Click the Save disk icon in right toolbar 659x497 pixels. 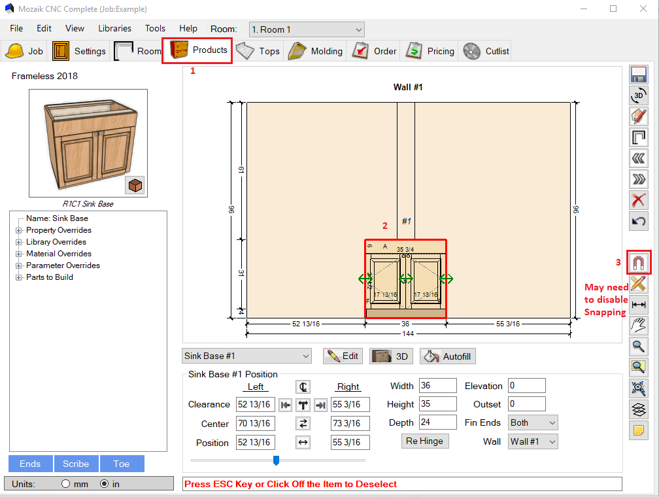pos(639,75)
